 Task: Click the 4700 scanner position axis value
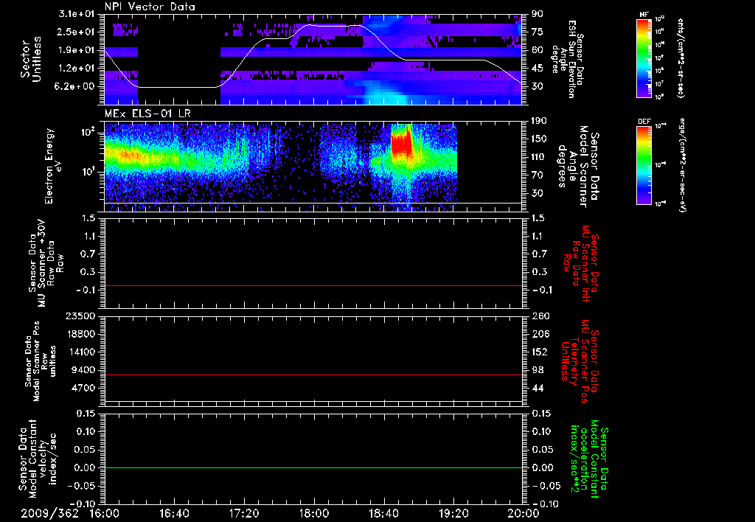point(83,388)
